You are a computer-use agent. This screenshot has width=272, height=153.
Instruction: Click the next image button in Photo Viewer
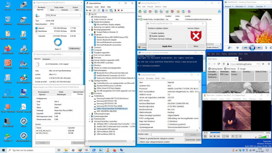point(259,48)
